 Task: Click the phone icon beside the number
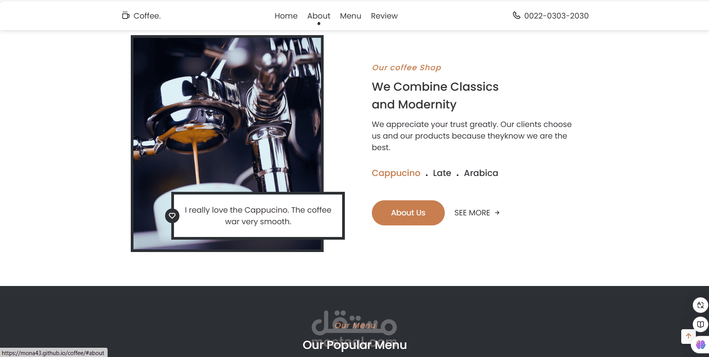point(517,15)
